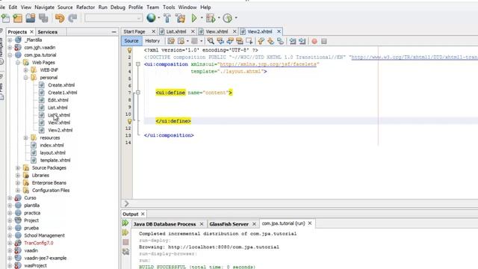Click the Last Edit editor toolbar icon
This screenshot has height=269, width=478.
pos(171,41)
